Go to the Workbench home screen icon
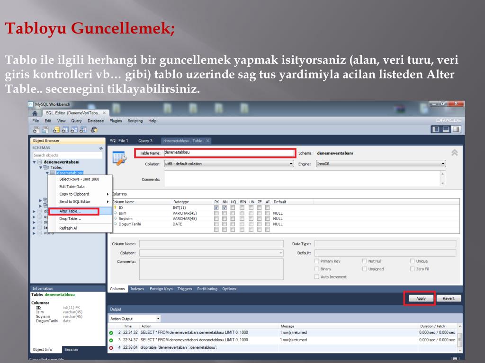Screen dimensions: 485x363 pyautogui.click(x=35, y=113)
